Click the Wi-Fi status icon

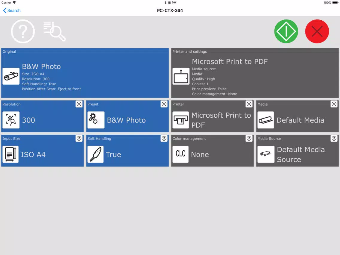(14, 3)
